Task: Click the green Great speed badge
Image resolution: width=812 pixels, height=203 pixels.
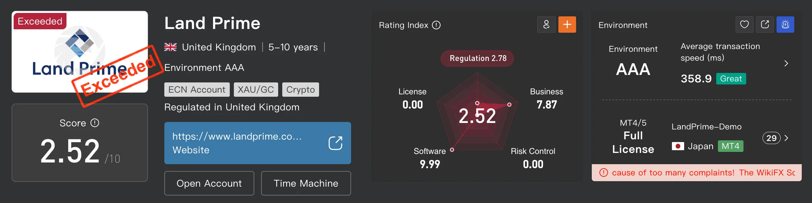Action: point(731,79)
